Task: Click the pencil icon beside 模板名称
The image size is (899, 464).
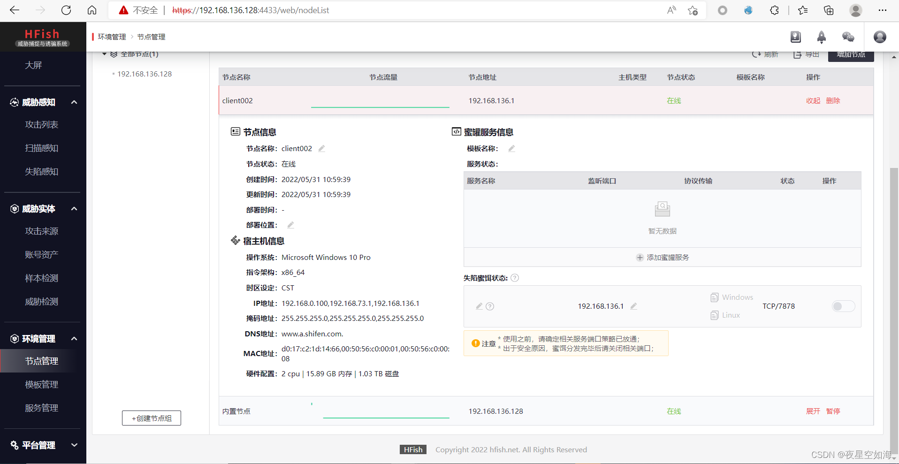Action: click(x=511, y=148)
